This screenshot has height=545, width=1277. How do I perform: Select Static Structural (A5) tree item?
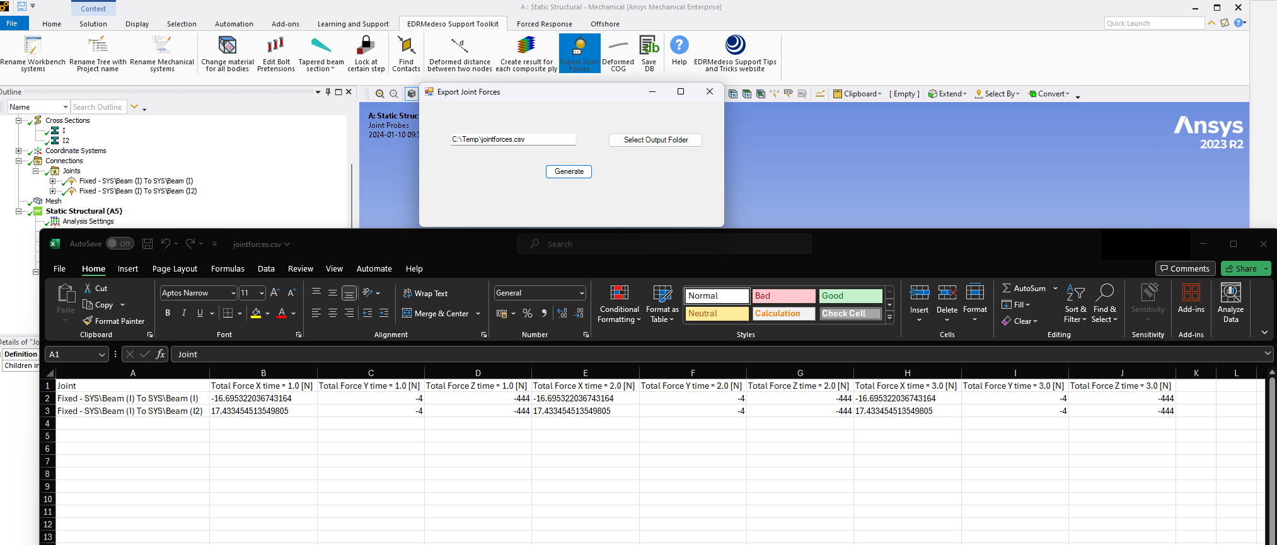coord(84,211)
